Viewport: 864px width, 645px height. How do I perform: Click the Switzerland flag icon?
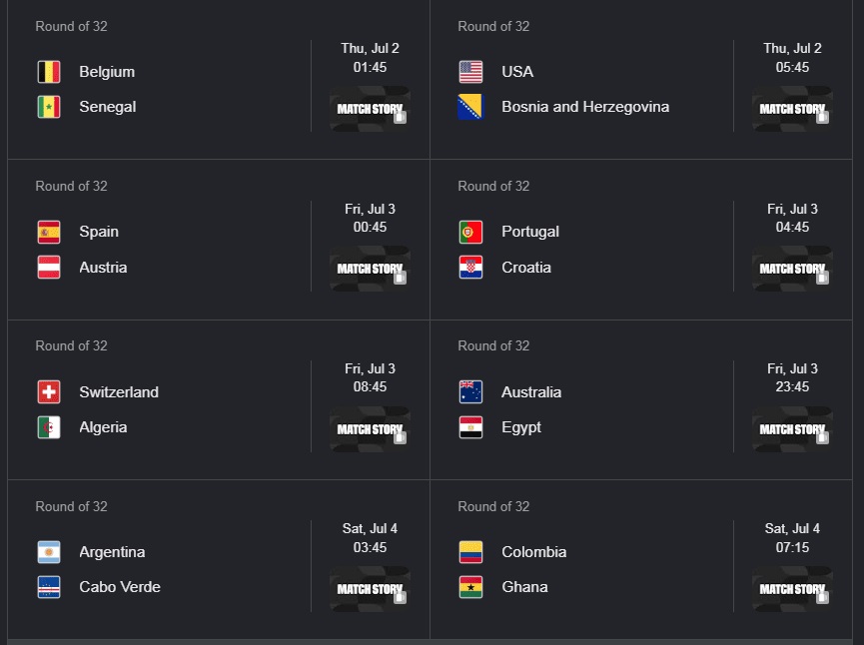click(x=49, y=392)
